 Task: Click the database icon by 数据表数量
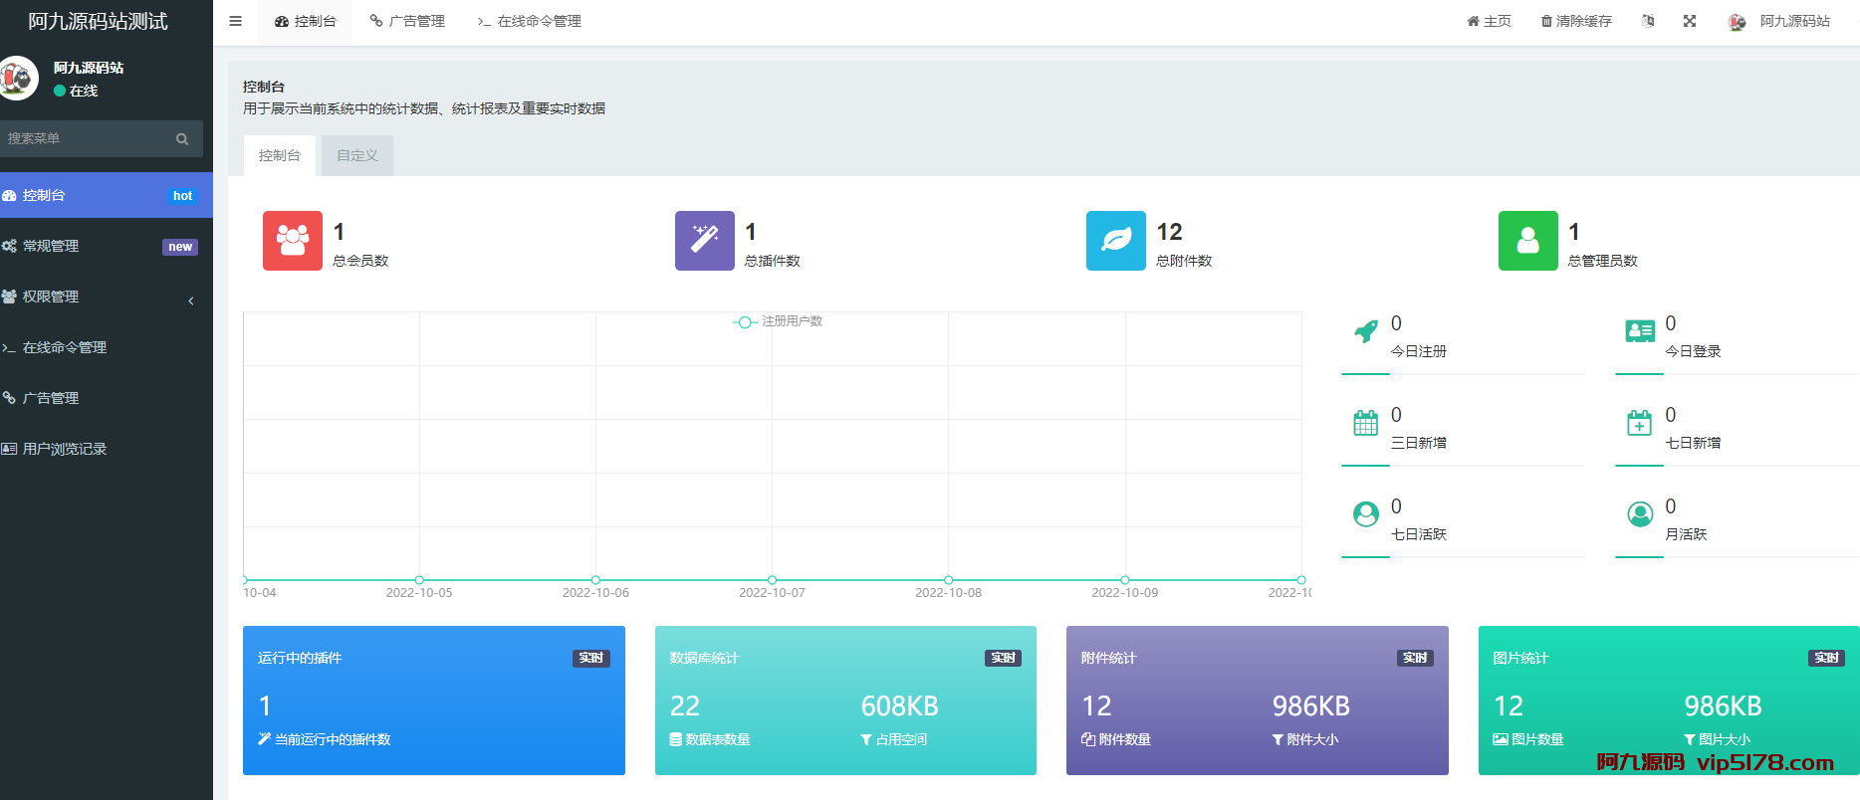(676, 739)
